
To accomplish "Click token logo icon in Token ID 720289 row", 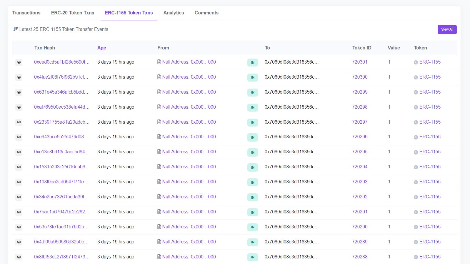I will [416, 242].
